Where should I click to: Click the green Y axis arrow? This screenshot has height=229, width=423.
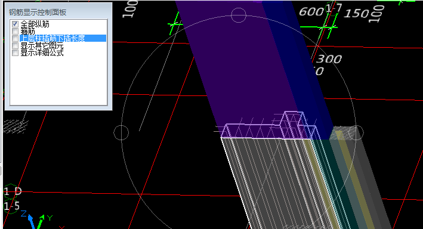[x=41, y=222]
